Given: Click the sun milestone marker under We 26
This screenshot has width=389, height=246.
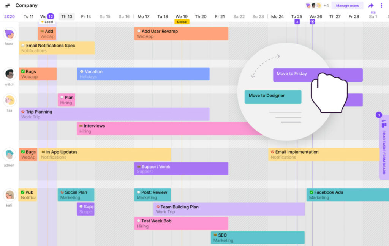Looking at the screenshot, I should pyautogui.click(x=312, y=22).
